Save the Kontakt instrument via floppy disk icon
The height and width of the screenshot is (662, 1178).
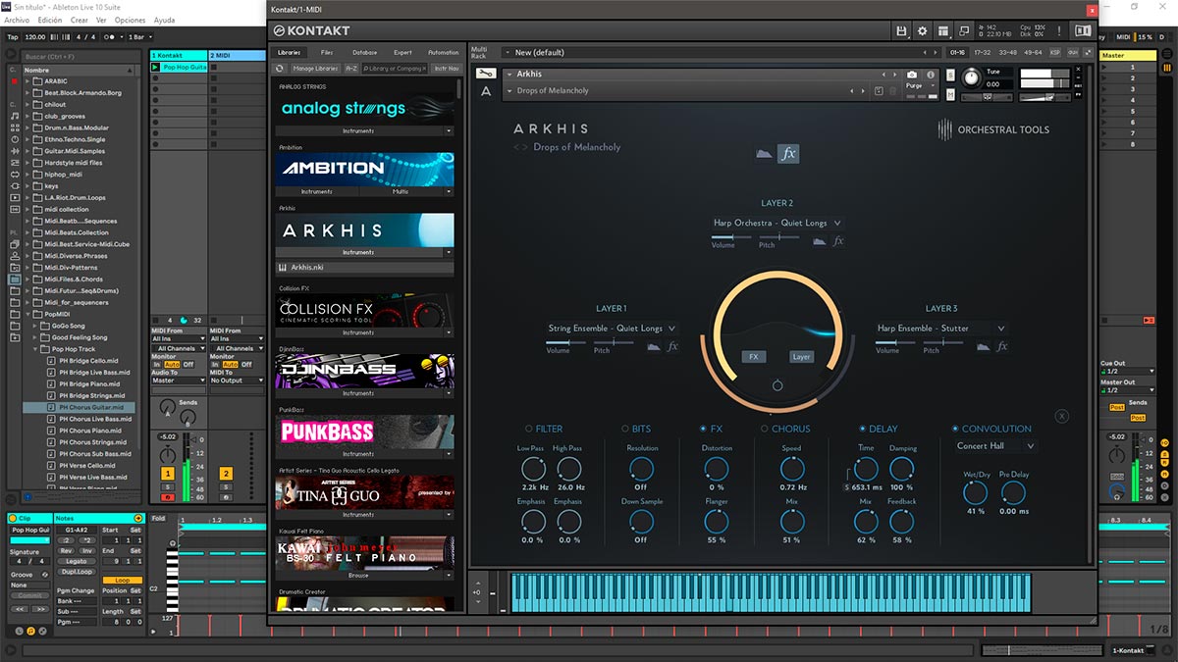(x=901, y=31)
